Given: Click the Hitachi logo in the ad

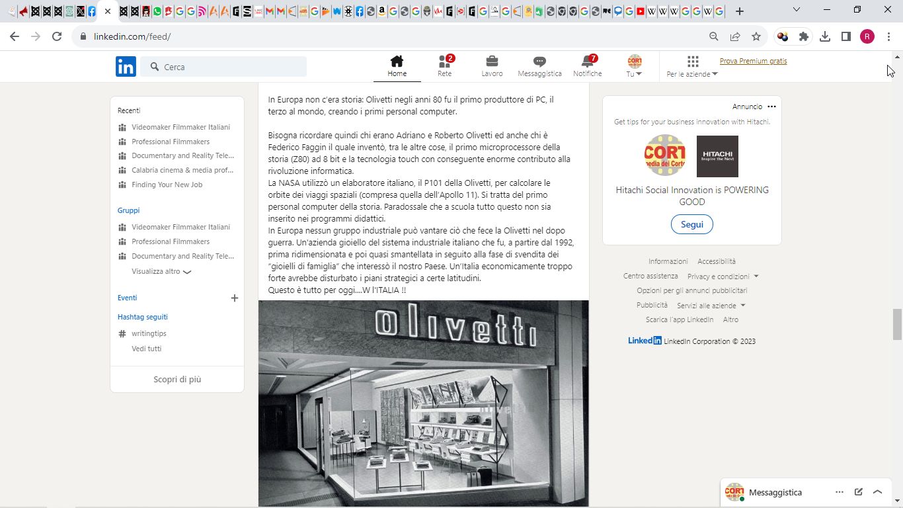Looking at the screenshot, I should click(717, 156).
